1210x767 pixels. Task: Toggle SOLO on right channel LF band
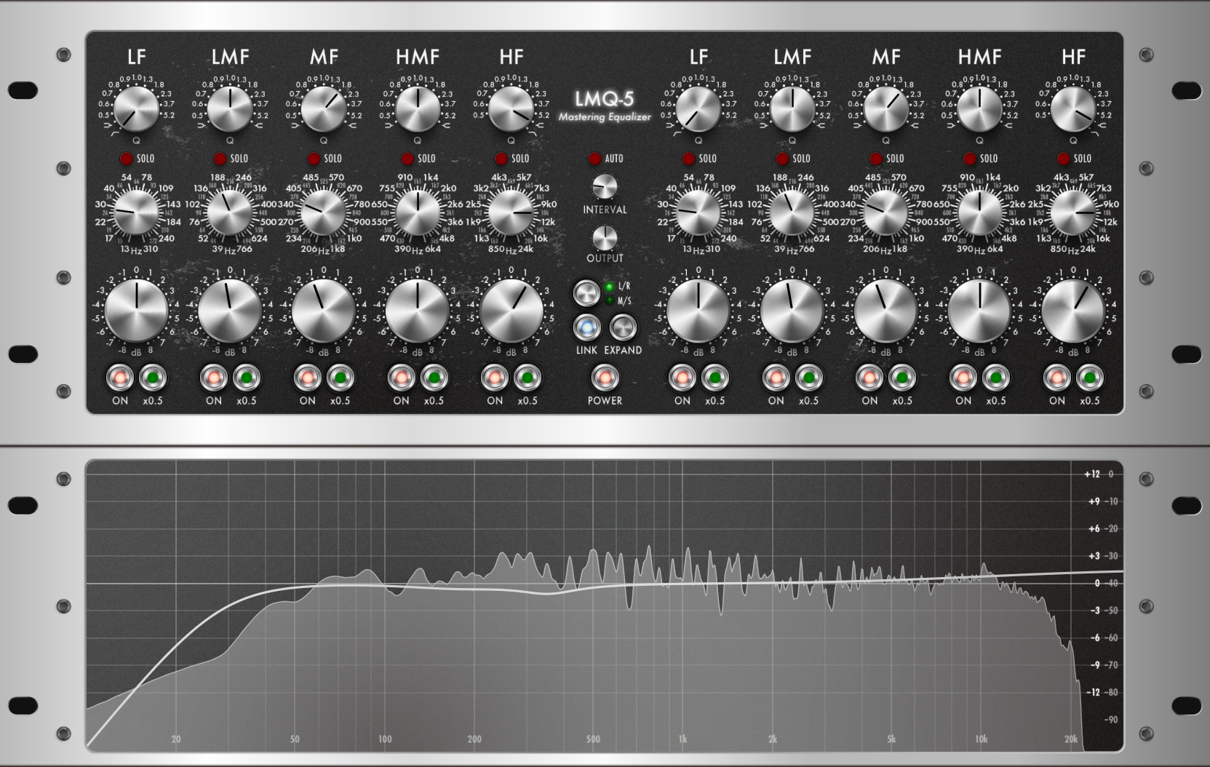coord(688,159)
